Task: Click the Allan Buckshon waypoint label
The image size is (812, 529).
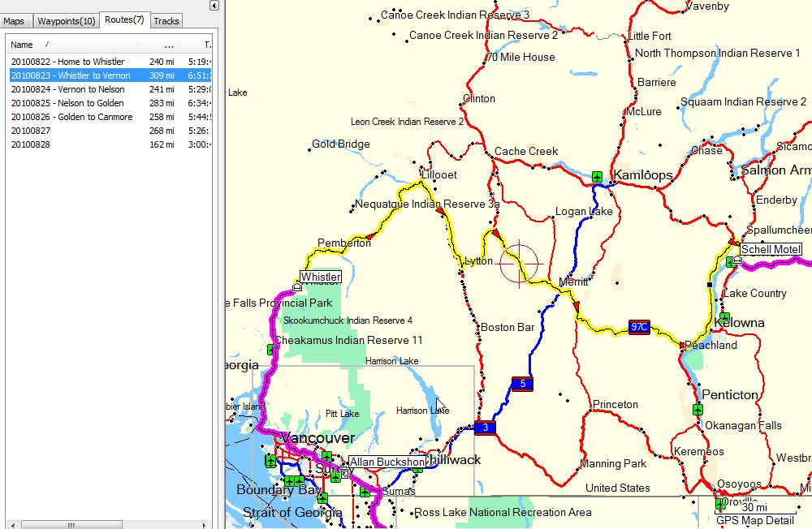Action: pos(387,462)
